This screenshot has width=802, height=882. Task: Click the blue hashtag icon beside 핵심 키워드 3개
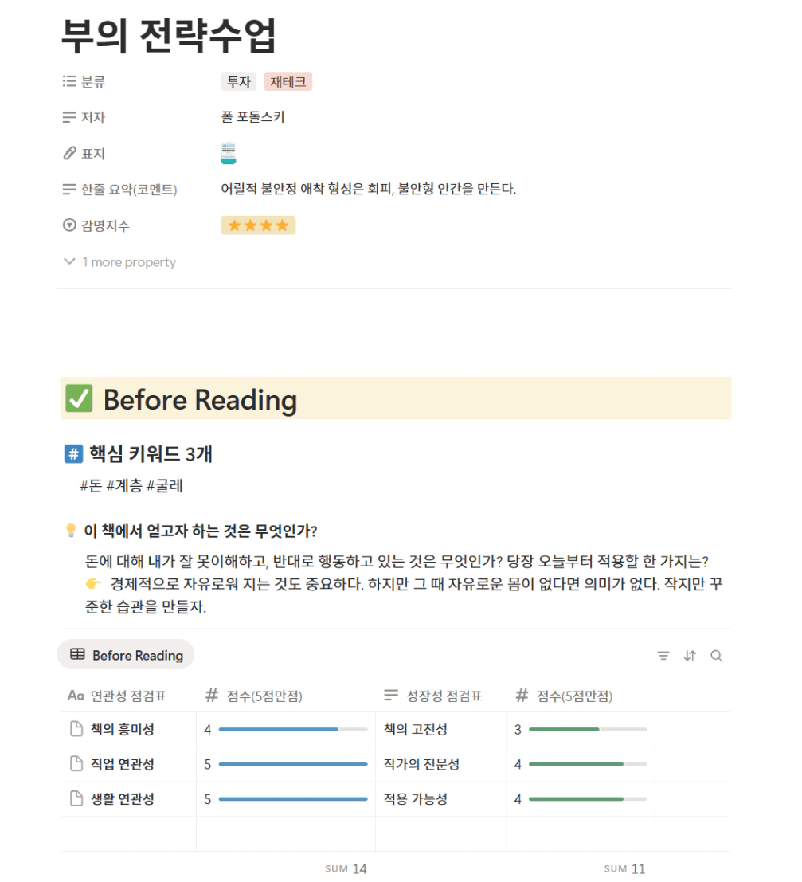[74, 454]
